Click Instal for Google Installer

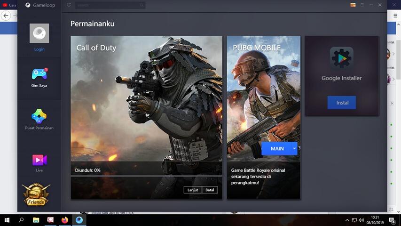(342, 103)
